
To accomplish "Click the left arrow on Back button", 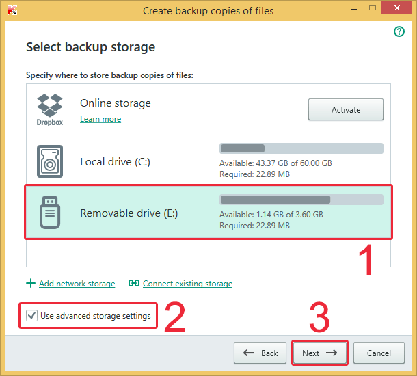I will pyautogui.click(x=249, y=353).
